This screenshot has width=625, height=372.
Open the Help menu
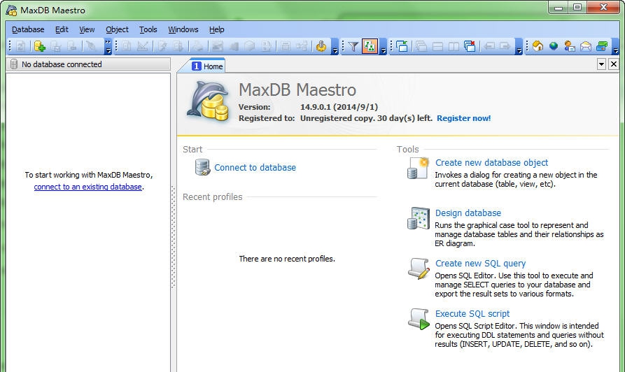(x=217, y=29)
